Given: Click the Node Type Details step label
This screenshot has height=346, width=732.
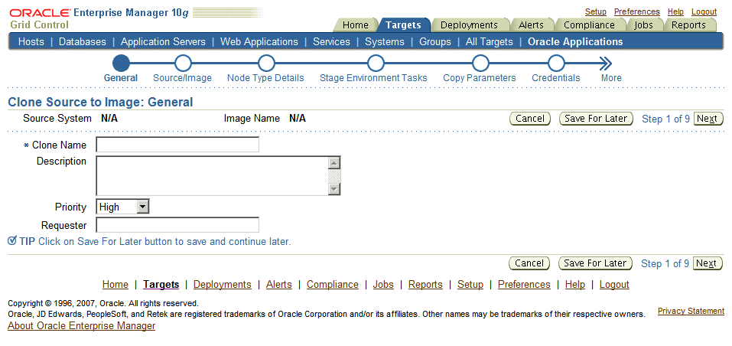Looking at the screenshot, I should pyautogui.click(x=265, y=78).
